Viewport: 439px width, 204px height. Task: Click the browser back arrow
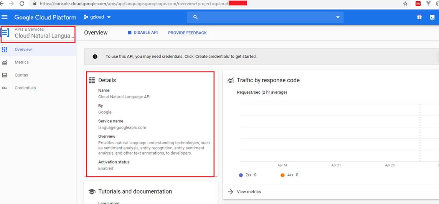pyautogui.click(x=1, y=3)
